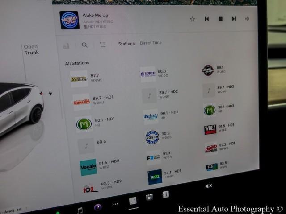Image resolution: width=286 pixels, height=214 pixels.
Task: Click the Open Trunk control
Action: [32, 49]
